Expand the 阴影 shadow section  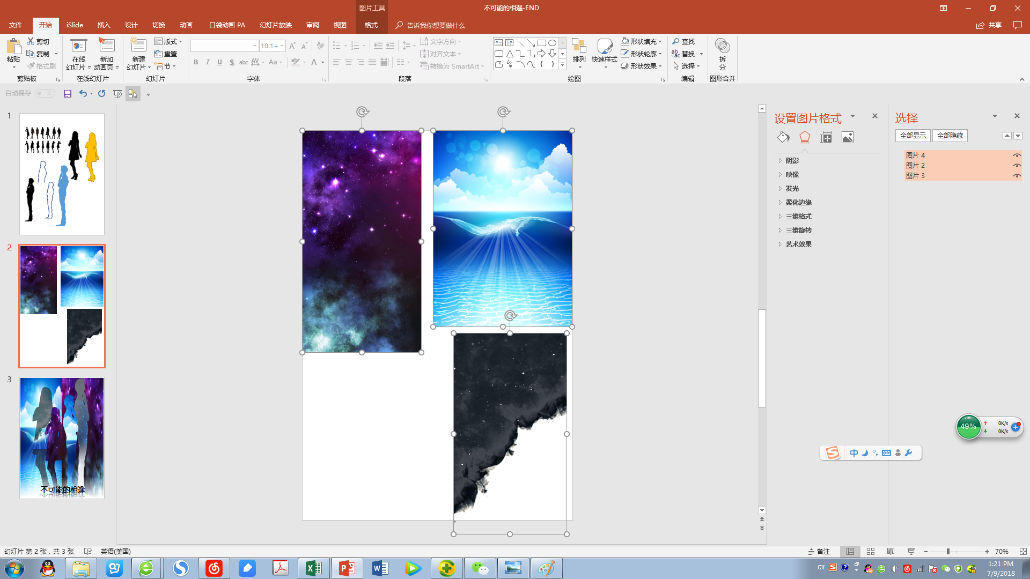[792, 161]
